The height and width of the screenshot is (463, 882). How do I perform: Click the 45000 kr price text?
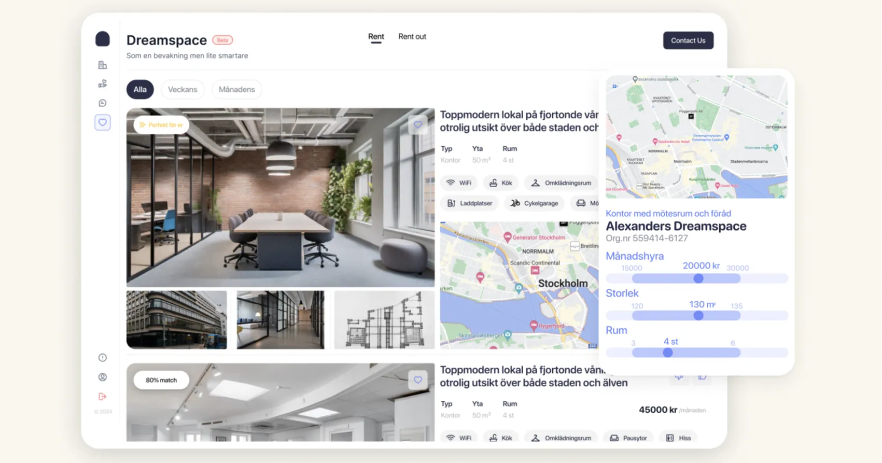coord(658,410)
